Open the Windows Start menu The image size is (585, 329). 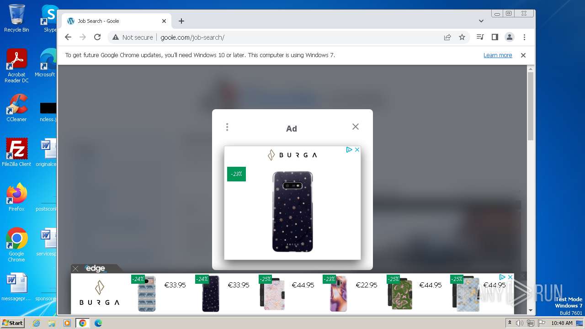13,323
